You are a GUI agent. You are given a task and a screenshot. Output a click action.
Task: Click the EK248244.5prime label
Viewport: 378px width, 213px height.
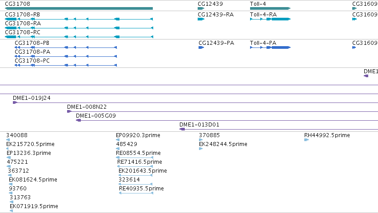click(x=223, y=144)
